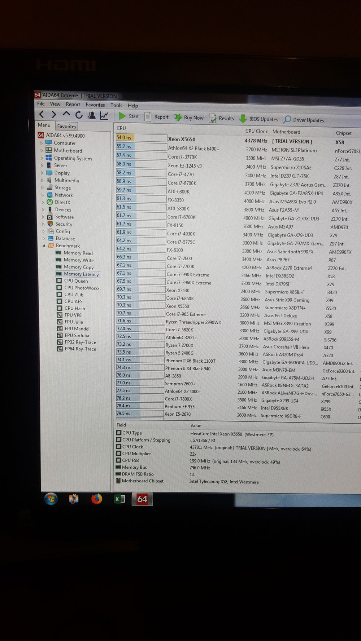361x641 pixels.
Task: Expand the Motherboard tree node
Action: (x=42, y=151)
